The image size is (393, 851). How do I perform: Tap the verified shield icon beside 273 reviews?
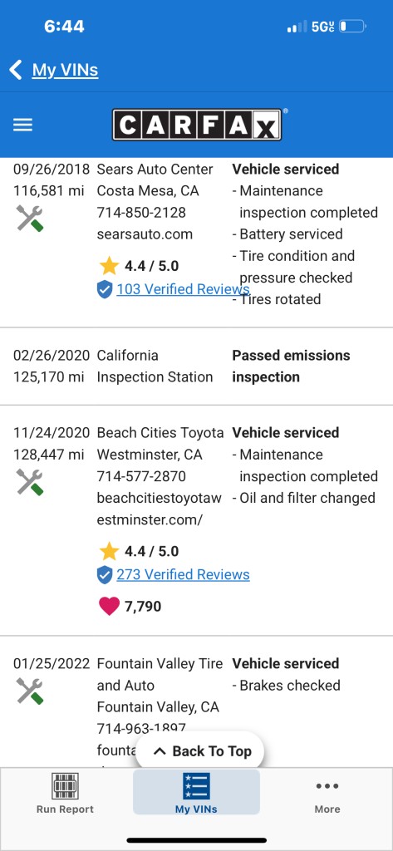click(x=105, y=575)
